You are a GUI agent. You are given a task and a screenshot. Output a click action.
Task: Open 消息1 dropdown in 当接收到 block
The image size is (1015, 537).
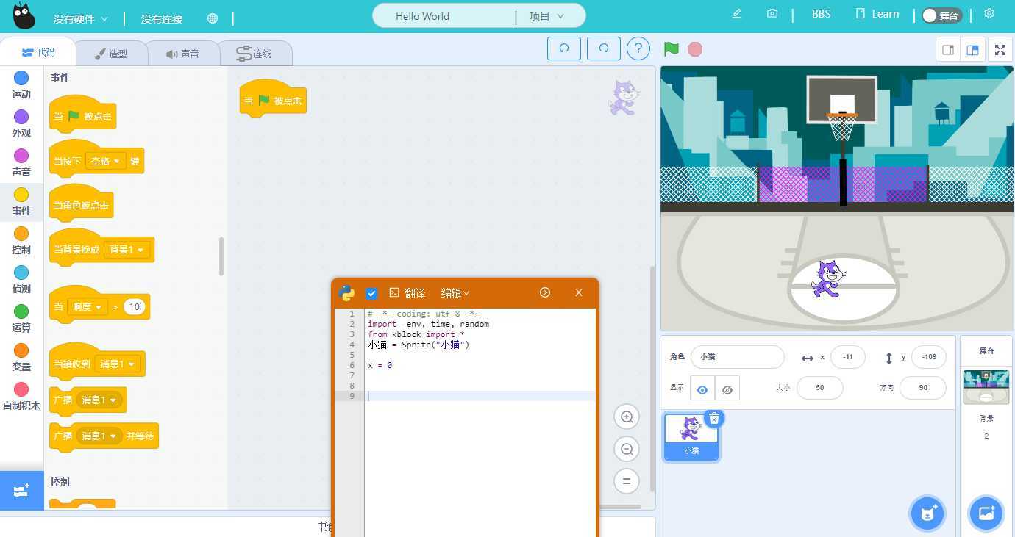(x=118, y=364)
